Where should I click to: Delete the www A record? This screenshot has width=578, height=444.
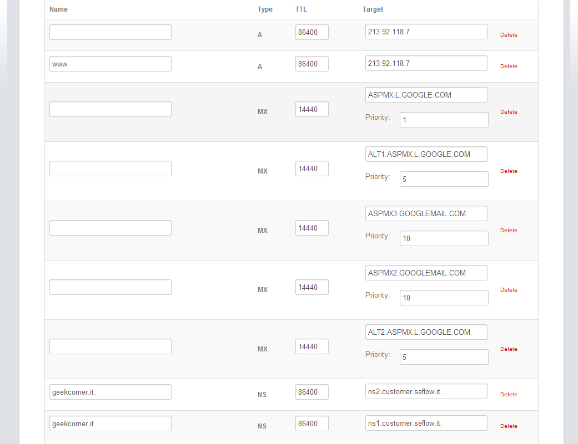pyautogui.click(x=508, y=67)
